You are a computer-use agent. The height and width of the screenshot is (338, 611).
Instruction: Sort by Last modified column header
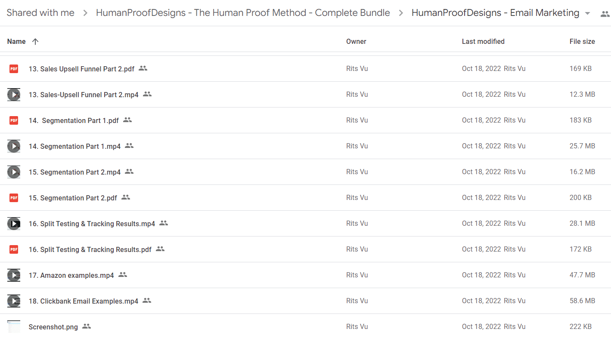coord(483,42)
